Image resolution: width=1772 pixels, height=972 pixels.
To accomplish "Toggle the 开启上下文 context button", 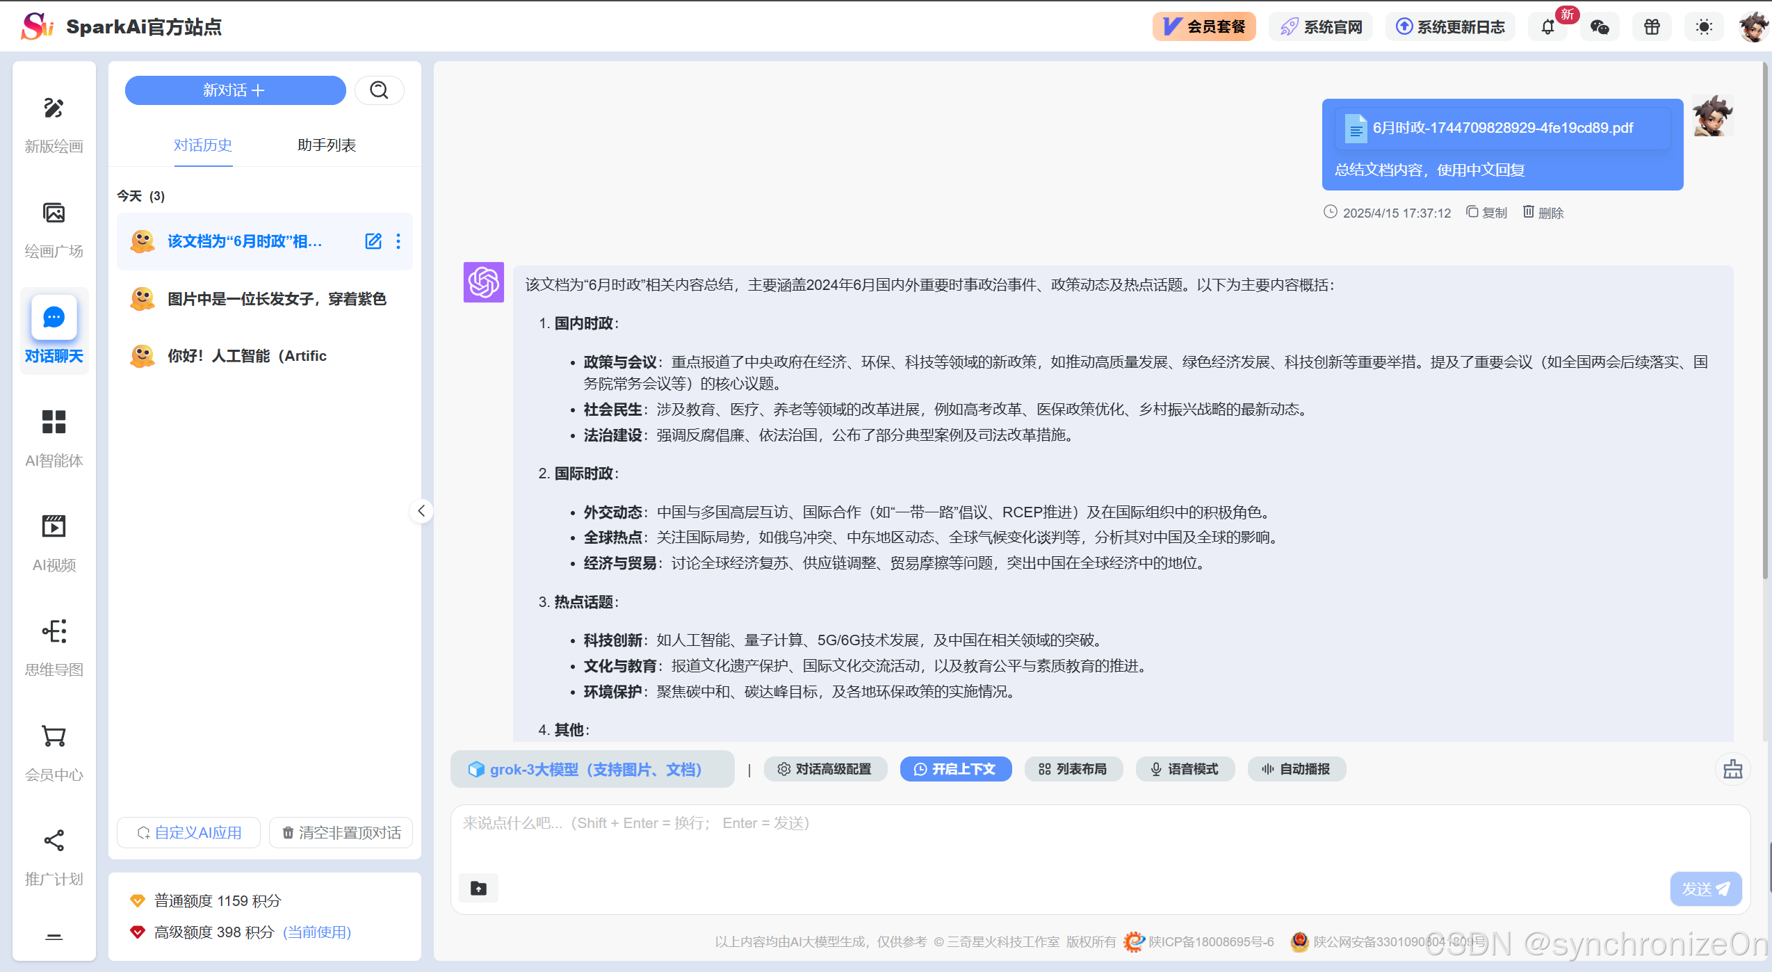I will pyautogui.click(x=955, y=769).
